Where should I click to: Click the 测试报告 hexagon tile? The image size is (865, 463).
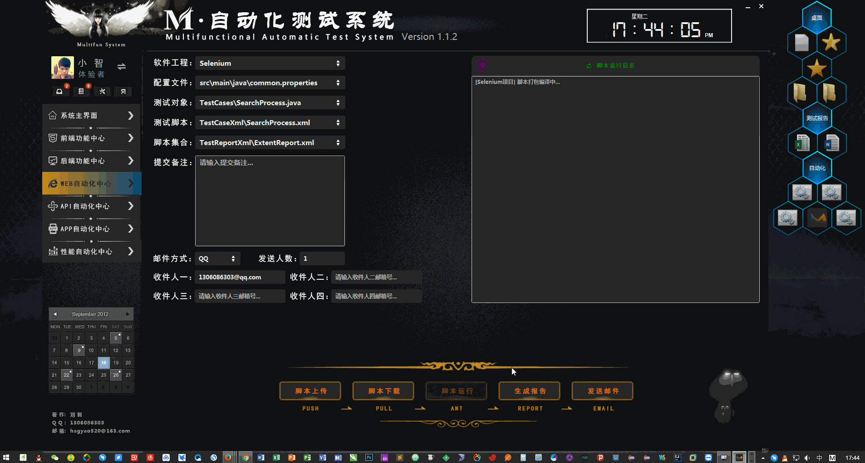point(817,118)
